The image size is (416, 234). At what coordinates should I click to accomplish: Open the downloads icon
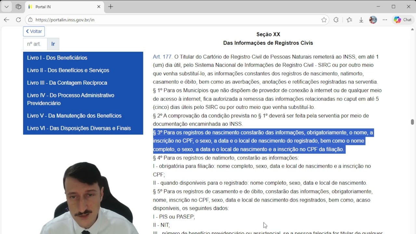361,20
